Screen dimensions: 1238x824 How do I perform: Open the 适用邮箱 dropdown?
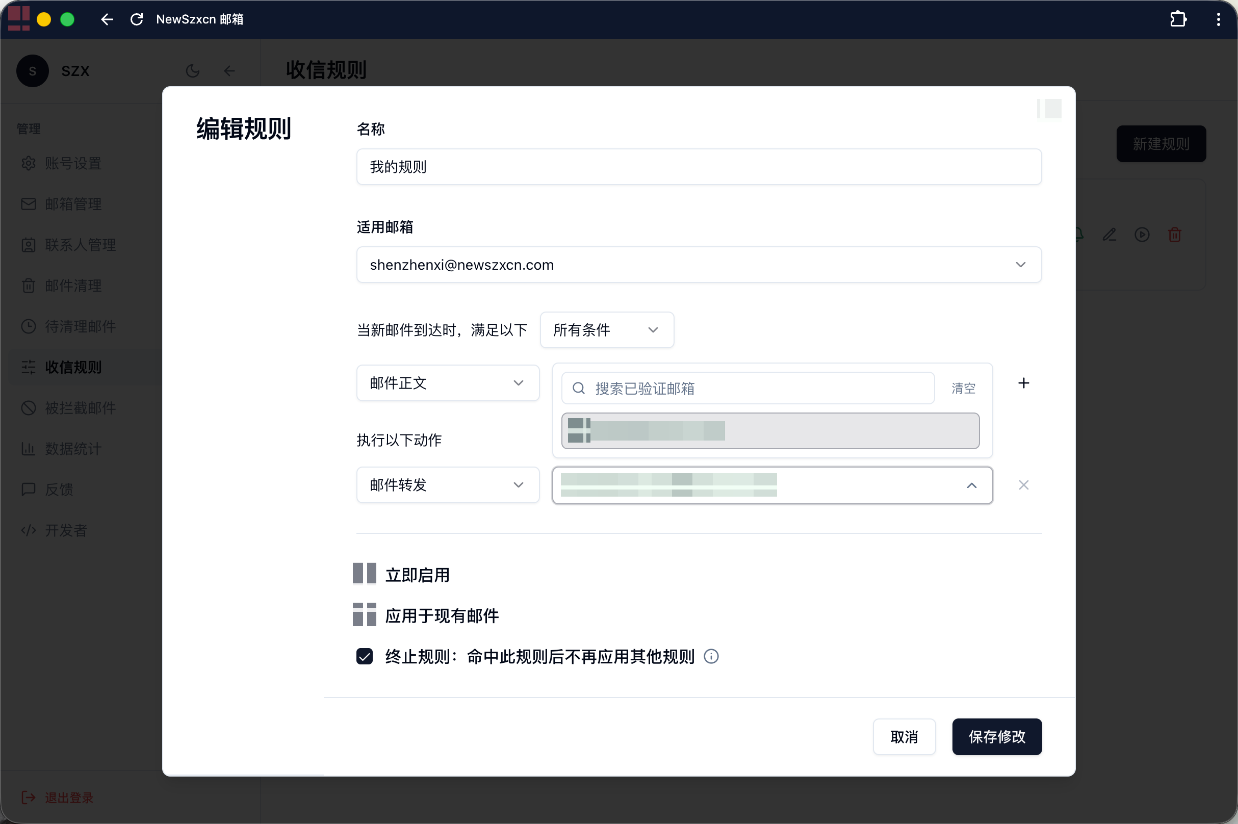click(x=699, y=265)
